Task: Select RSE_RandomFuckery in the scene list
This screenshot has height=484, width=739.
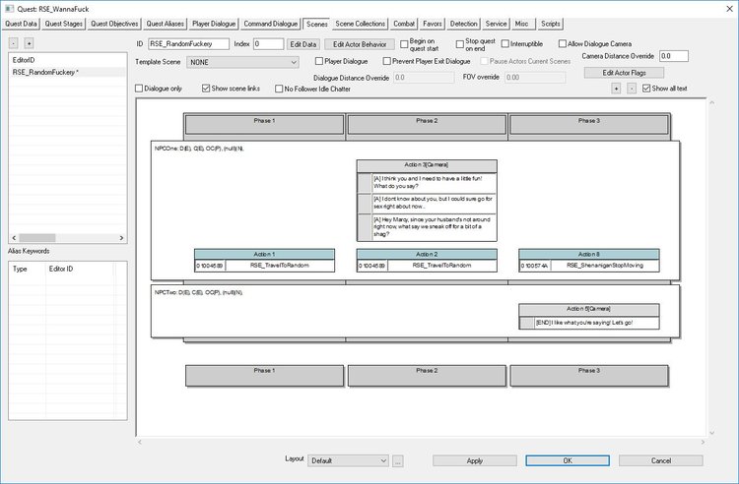Action: tap(67, 73)
